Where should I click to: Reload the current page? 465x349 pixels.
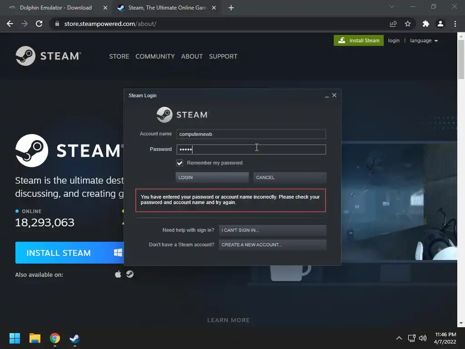pyautogui.click(x=39, y=24)
